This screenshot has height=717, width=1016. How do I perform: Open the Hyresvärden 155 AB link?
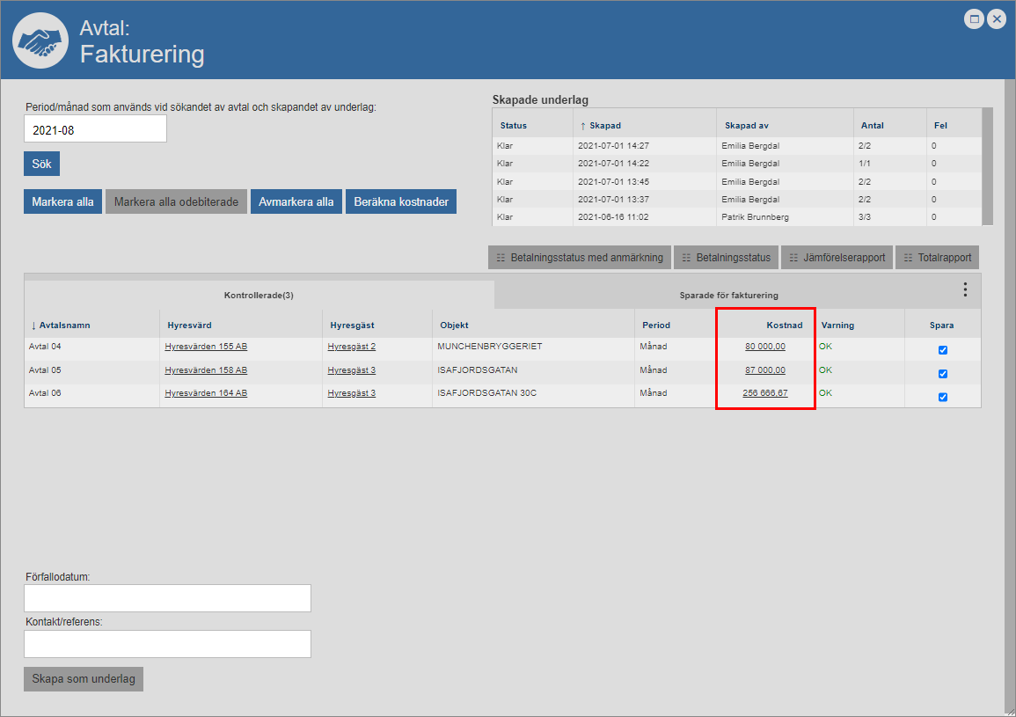click(206, 347)
